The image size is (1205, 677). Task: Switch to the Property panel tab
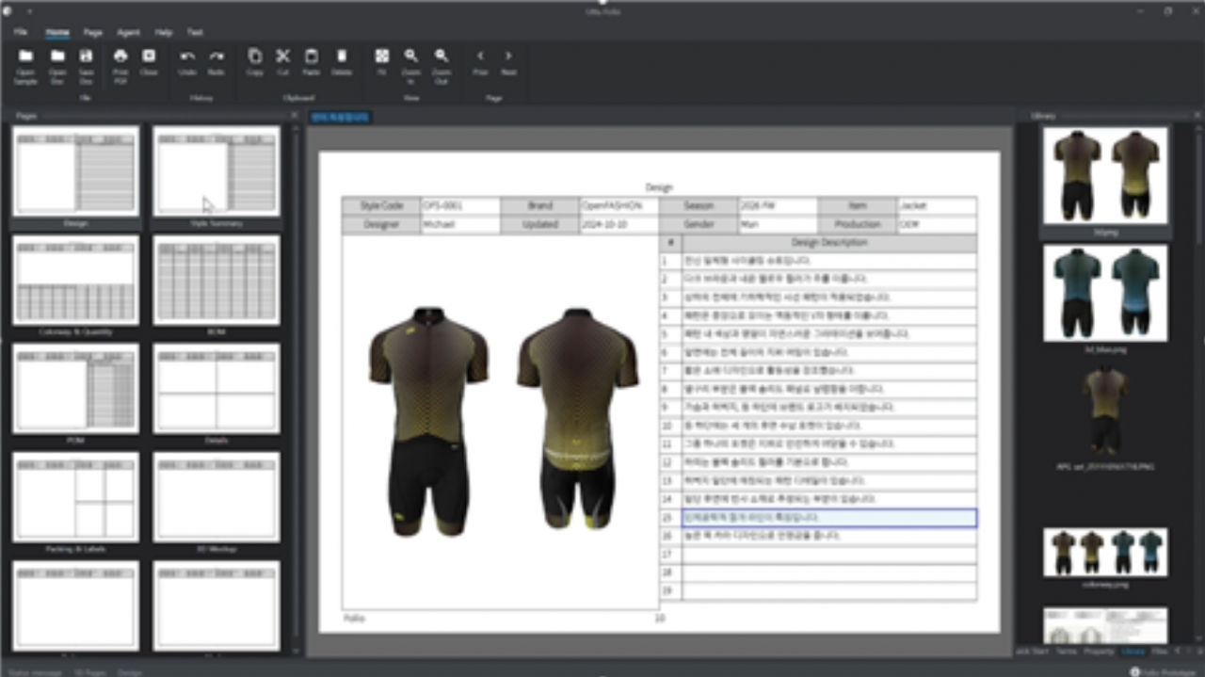[x=1099, y=651]
